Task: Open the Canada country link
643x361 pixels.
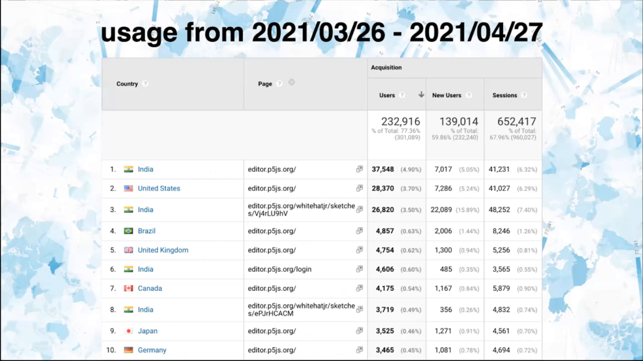Action: tap(149, 288)
